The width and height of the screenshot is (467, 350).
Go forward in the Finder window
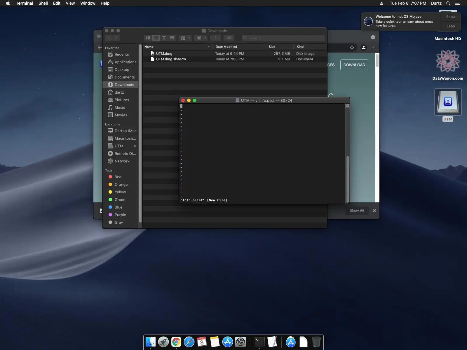tap(116, 38)
